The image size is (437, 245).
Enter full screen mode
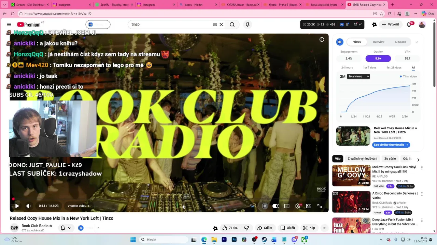320,206
